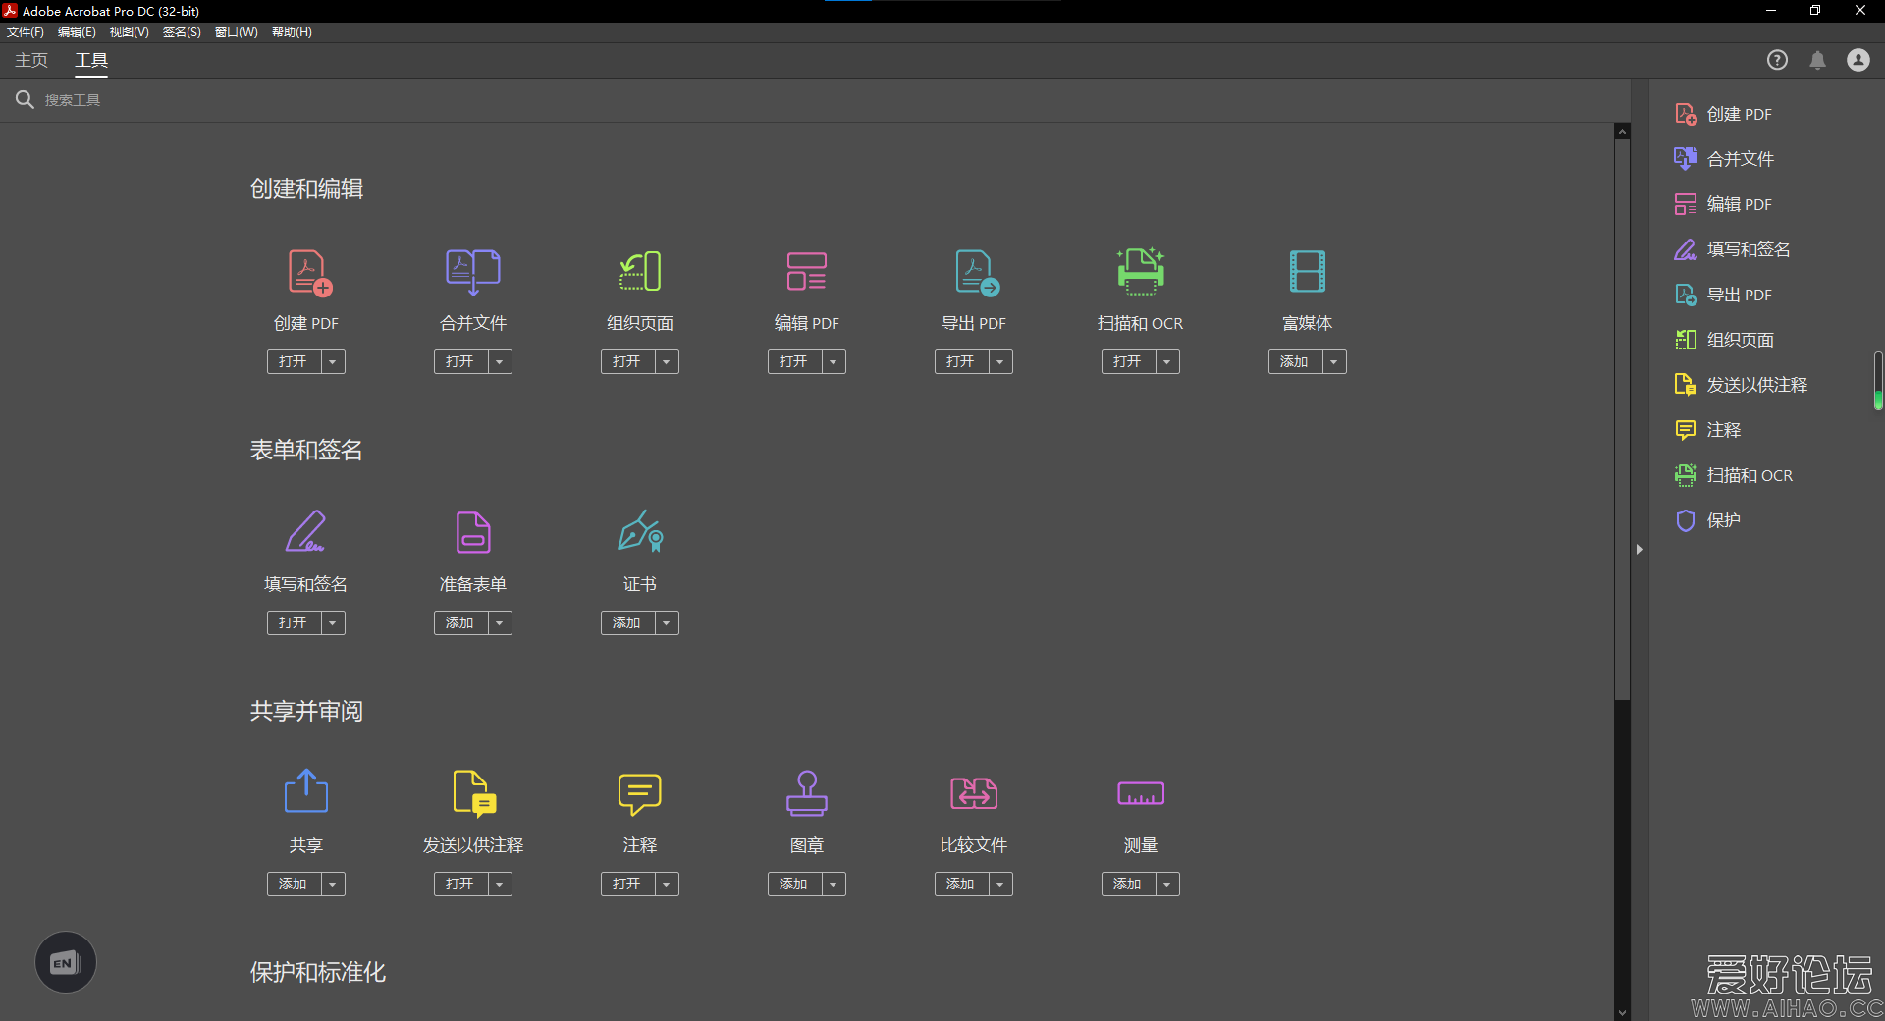Select the 合并文件 icon in the tools grid
1885x1021 pixels.
pyautogui.click(x=473, y=273)
